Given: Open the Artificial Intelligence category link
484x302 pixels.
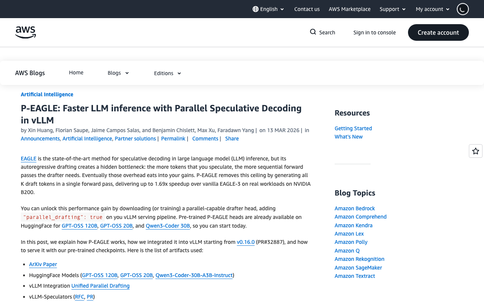Looking at the screenshot, I should coord(47,94).
